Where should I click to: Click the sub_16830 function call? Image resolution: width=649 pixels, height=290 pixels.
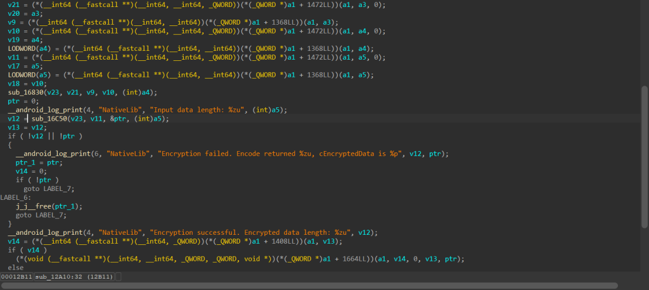coord(25,93)
